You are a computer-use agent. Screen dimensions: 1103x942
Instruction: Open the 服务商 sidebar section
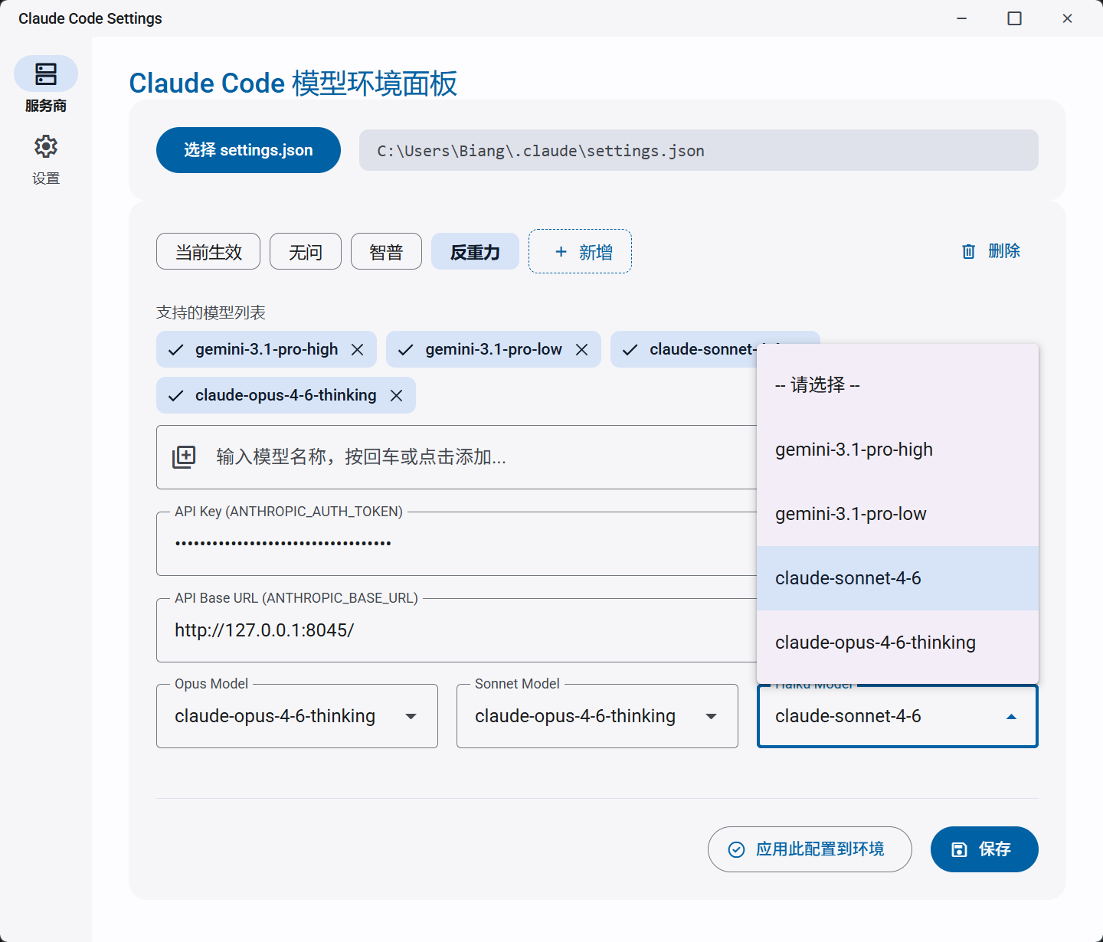(x=46, y=85)
